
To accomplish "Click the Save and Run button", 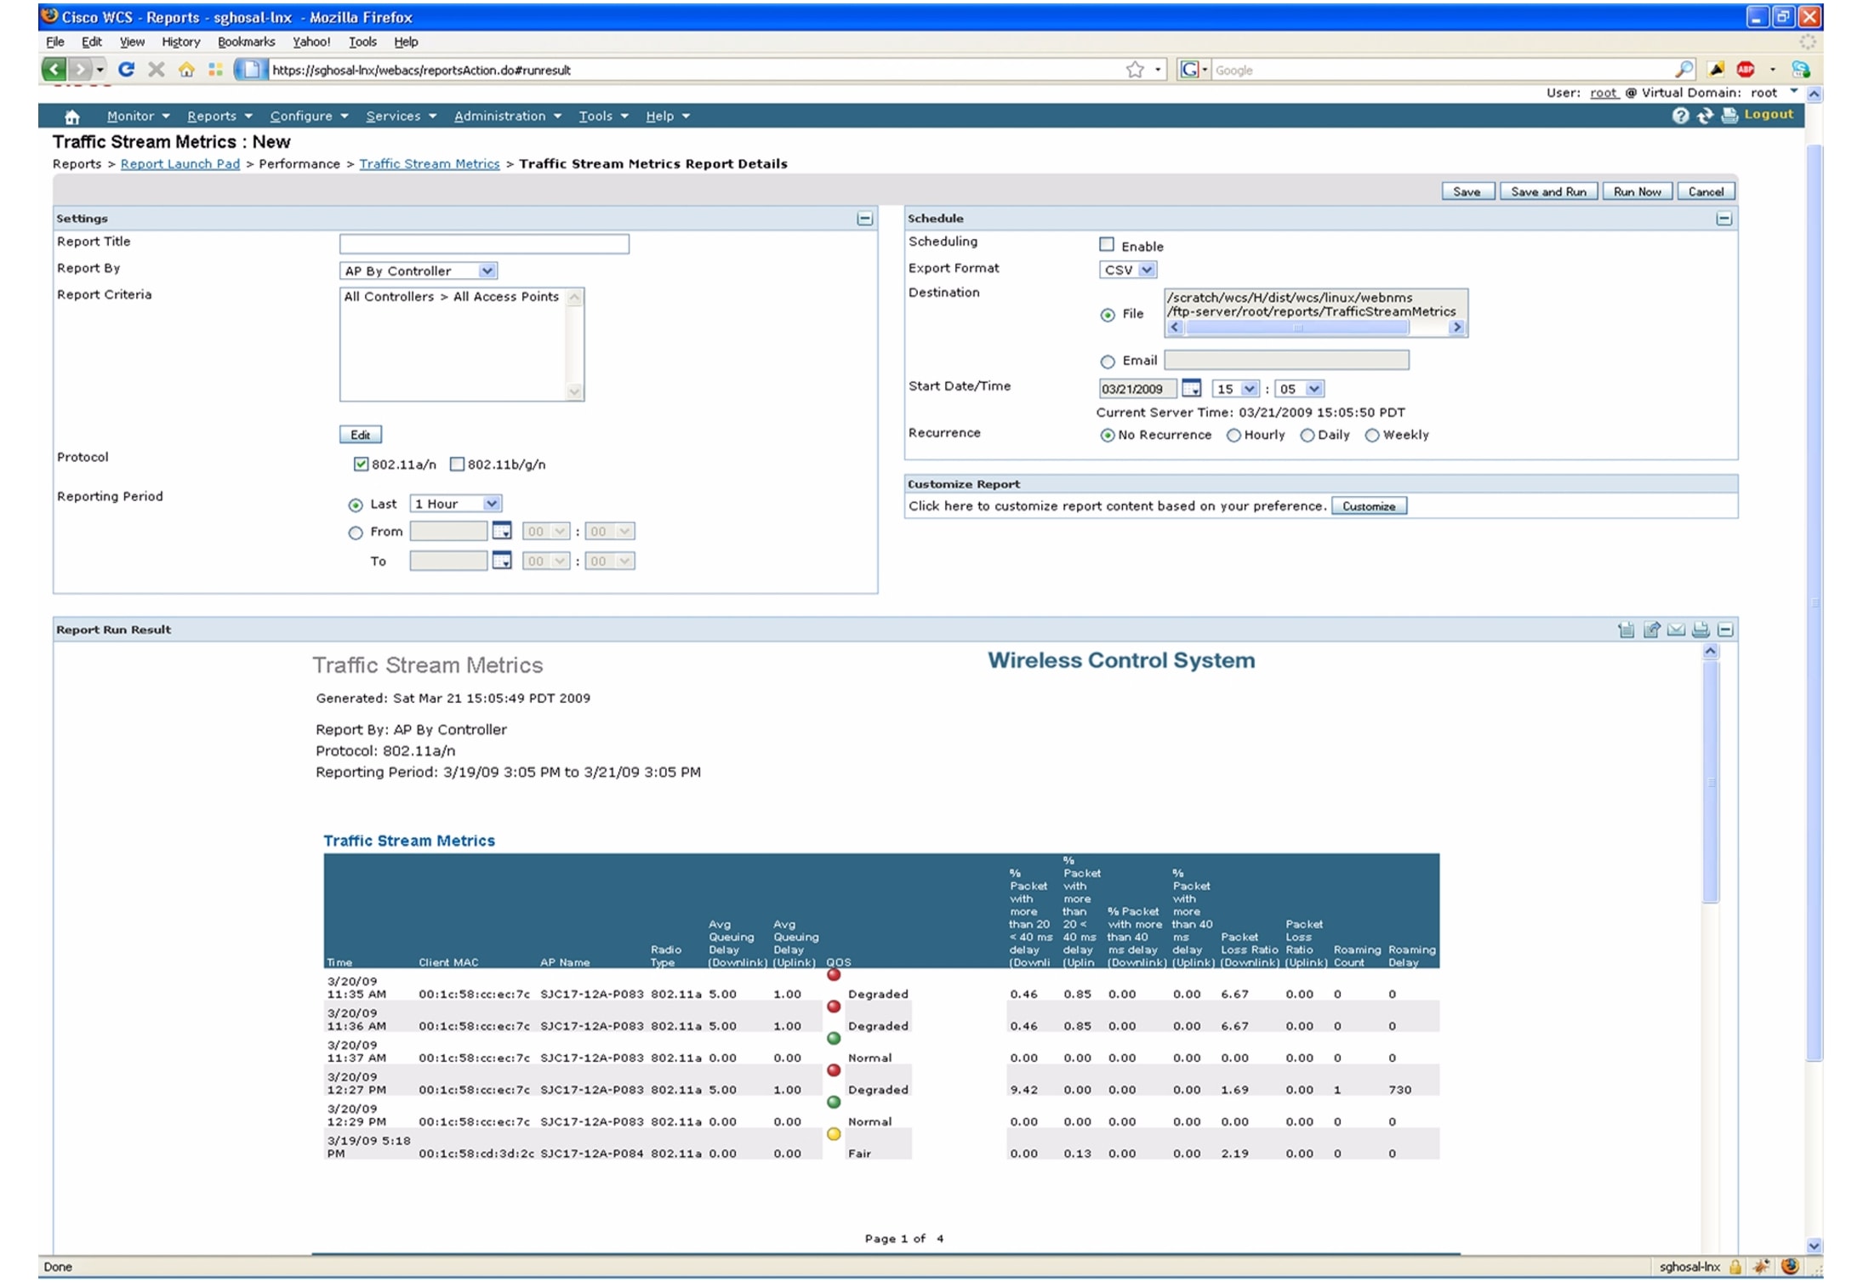I will tap(1548, 191).
